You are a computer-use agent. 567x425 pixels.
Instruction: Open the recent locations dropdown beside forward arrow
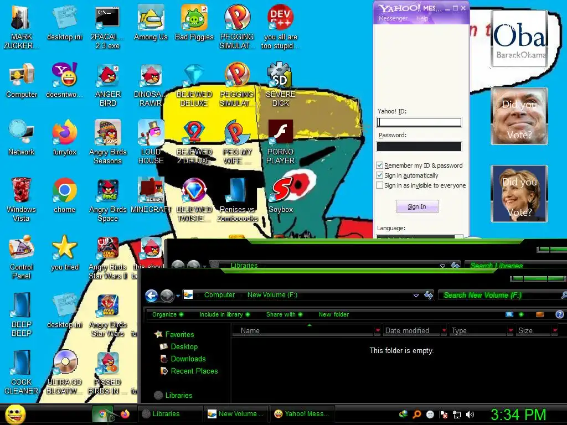(x=178, y=296)
